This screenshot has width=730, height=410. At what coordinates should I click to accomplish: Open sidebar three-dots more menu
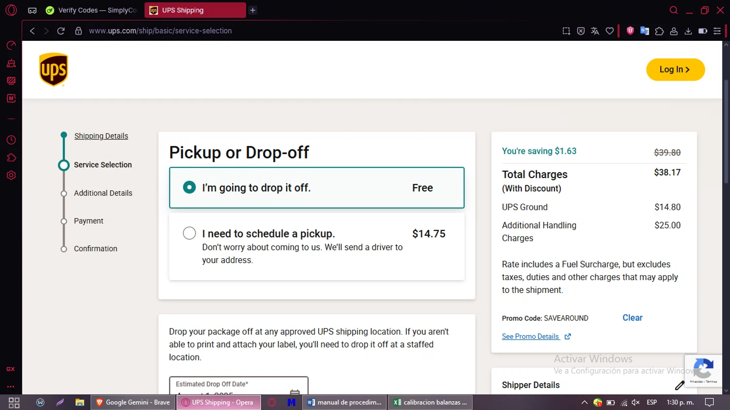click(11, 387)
